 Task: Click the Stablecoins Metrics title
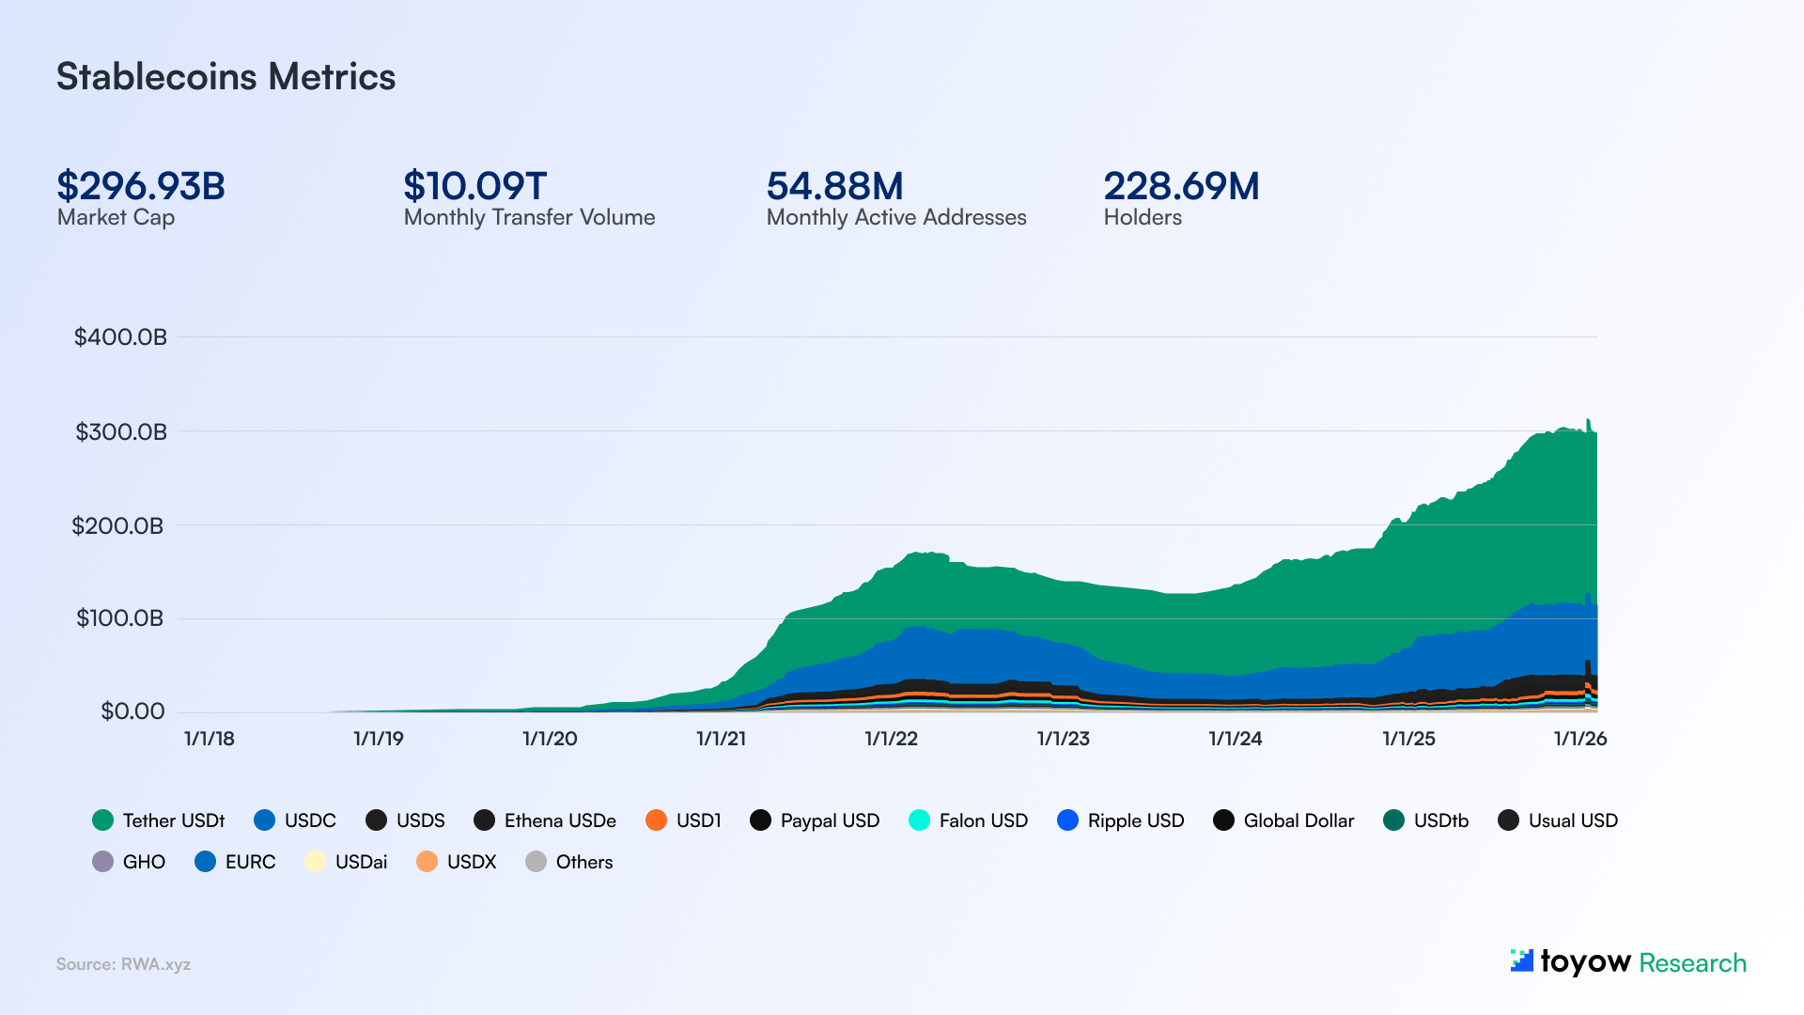pyautogui.click(x=225, y=77)
